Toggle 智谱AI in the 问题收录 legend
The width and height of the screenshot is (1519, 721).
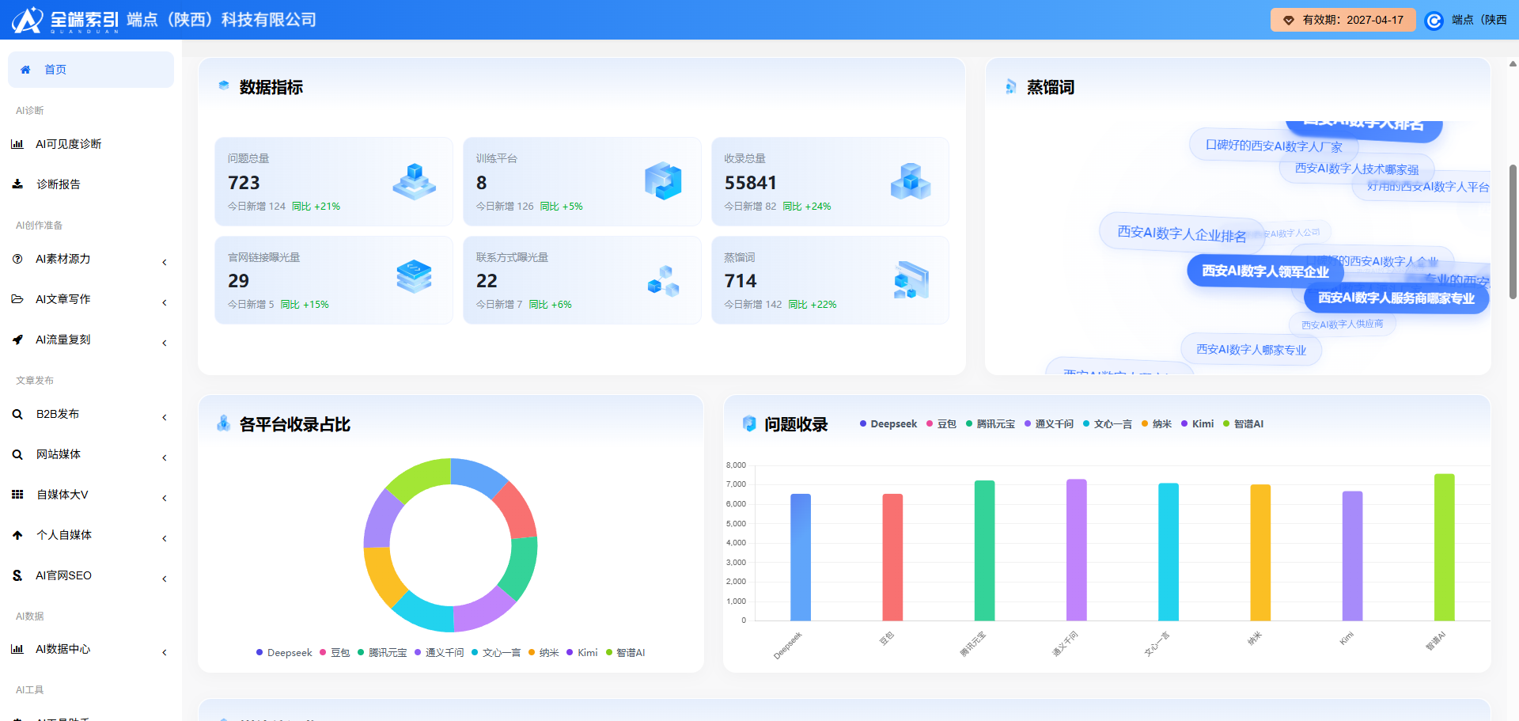point(1243,424)
